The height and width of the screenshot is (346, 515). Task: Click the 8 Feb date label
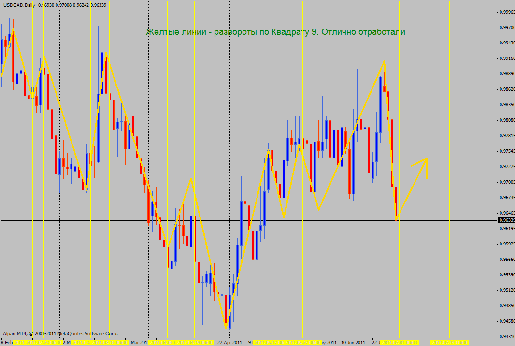(6, 342)
